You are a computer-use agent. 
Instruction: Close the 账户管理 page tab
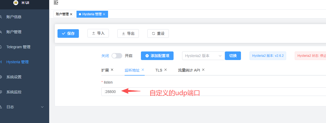pyautogui.click(x=71, y=14)
